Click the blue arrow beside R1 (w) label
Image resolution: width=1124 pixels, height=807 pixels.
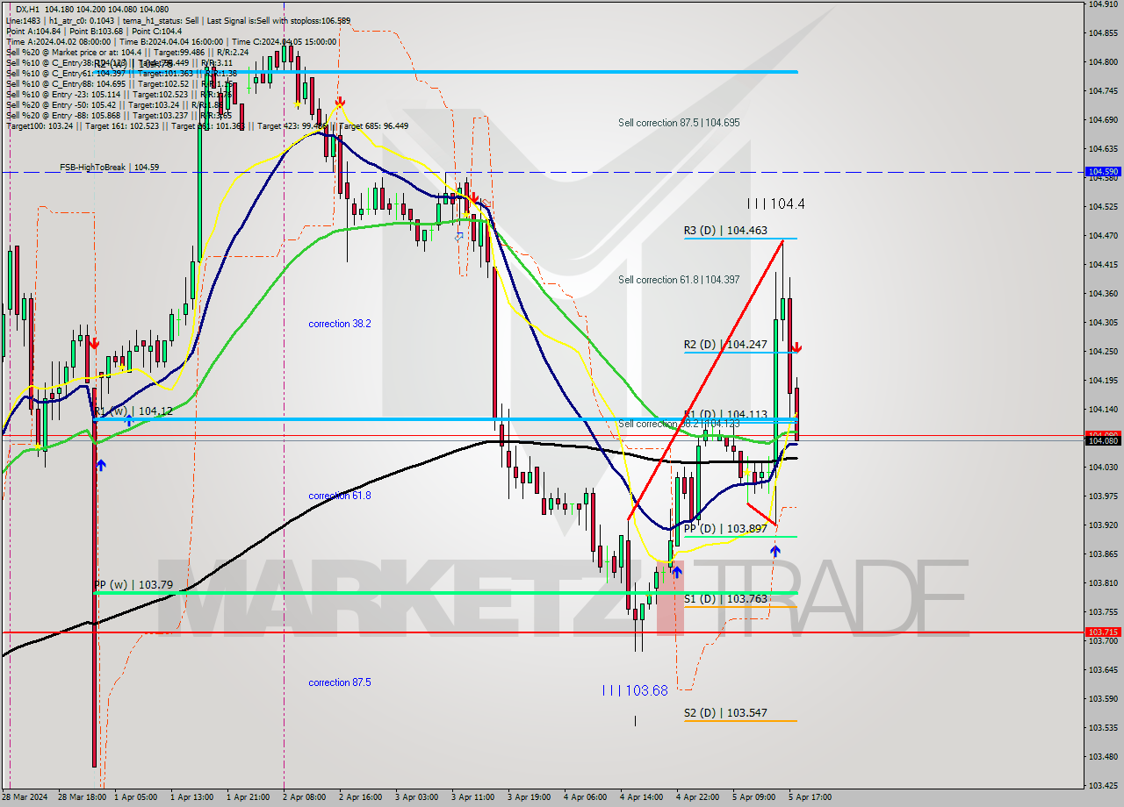pos(128,421)
